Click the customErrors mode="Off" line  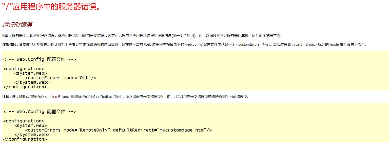coord(61,78)
